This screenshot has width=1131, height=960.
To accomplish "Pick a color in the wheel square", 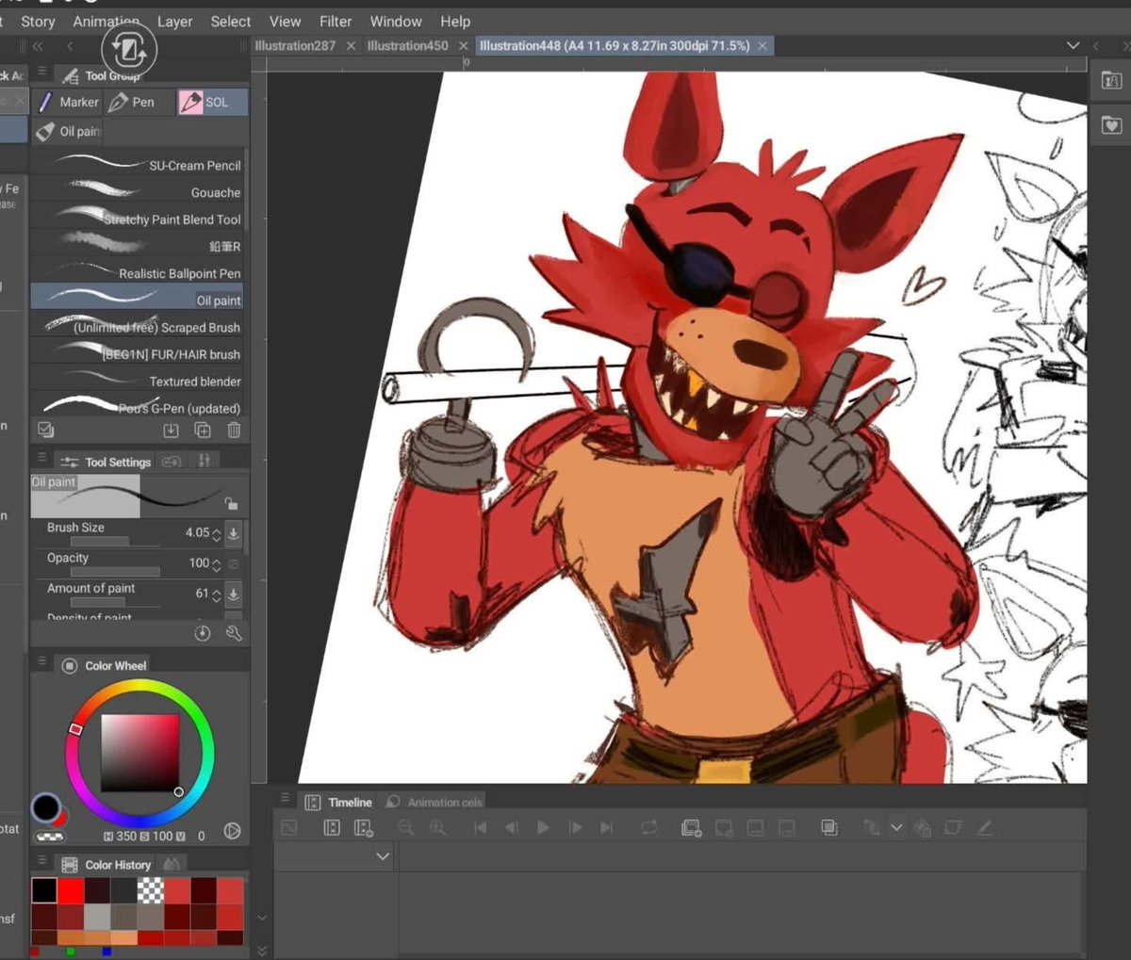I will pos(139,753).
